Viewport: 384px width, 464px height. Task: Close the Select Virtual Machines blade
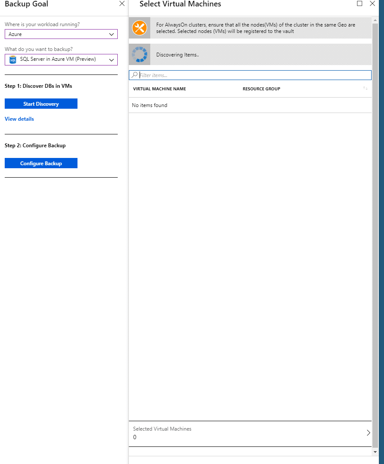click(x=372, y=3)
